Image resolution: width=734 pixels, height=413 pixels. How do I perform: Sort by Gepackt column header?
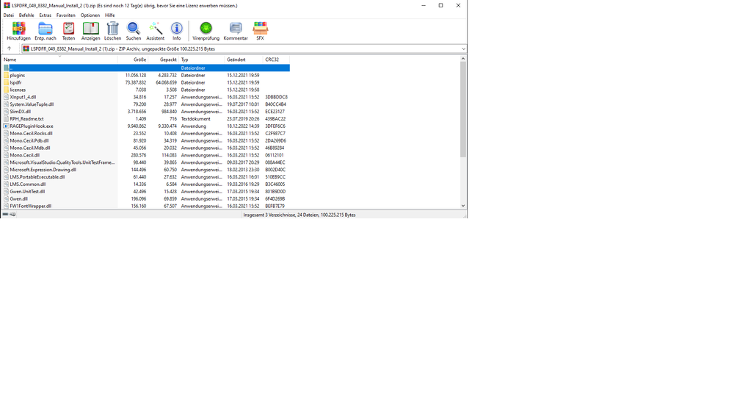[x=164, y=60]
